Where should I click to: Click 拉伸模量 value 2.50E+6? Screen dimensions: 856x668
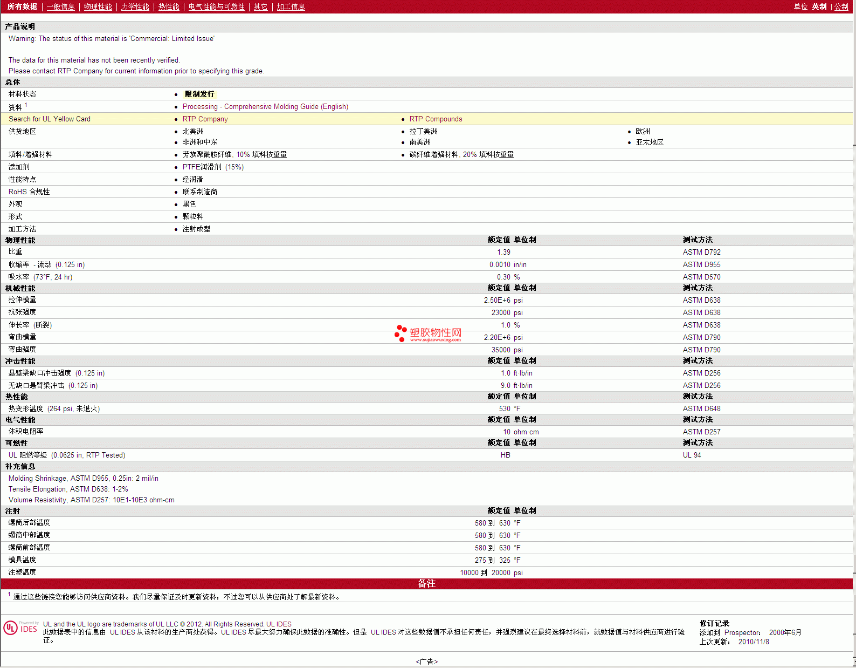(x=497, y=300)
